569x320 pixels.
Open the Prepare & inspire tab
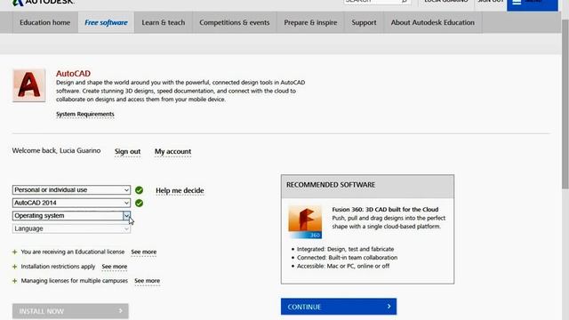tap(310, 22)
